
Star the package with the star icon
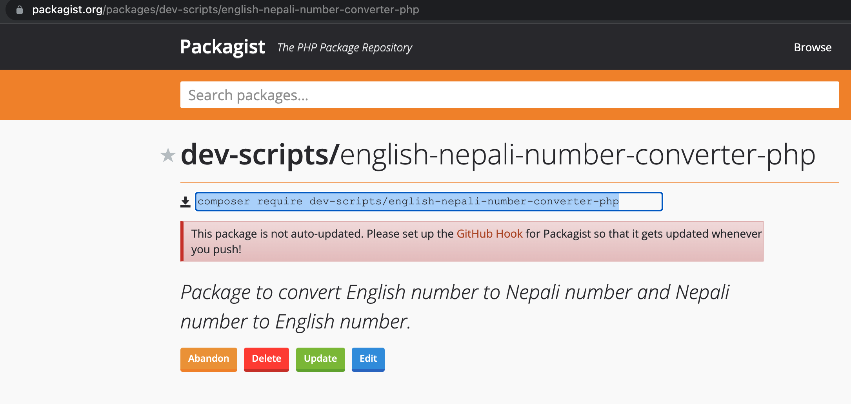[168, 155]
